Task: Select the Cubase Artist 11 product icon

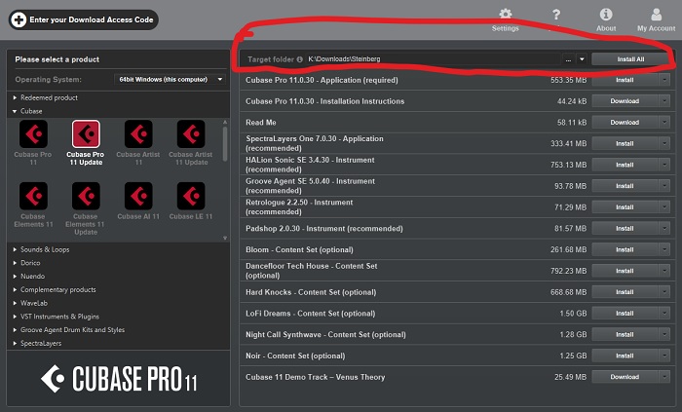Action: 138,134
